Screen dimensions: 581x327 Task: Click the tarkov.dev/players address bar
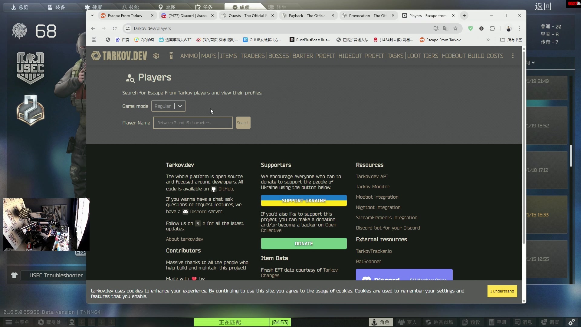click(x=278, y=28)
